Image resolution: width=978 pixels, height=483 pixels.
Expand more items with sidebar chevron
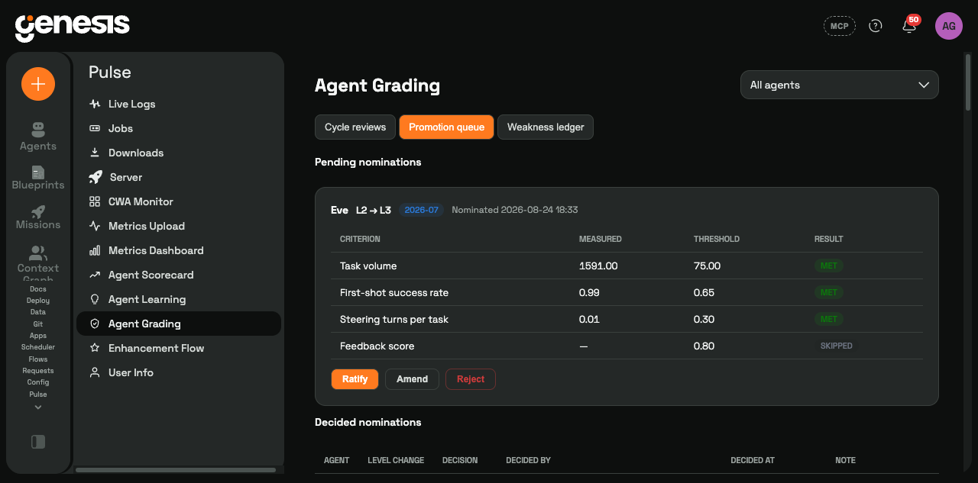pos(38,407)
